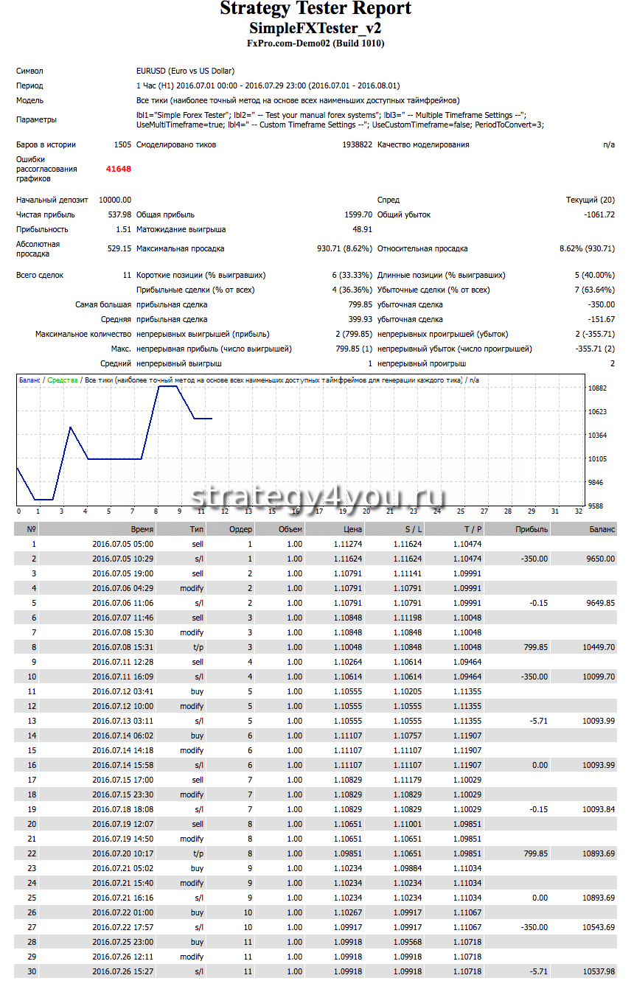Viewport: 634px width, 992px height.
Task: Click the Тип column header
Action: tap(196, 529)
